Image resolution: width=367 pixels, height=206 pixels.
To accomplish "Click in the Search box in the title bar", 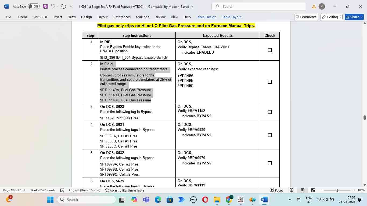I will [258, 6].
